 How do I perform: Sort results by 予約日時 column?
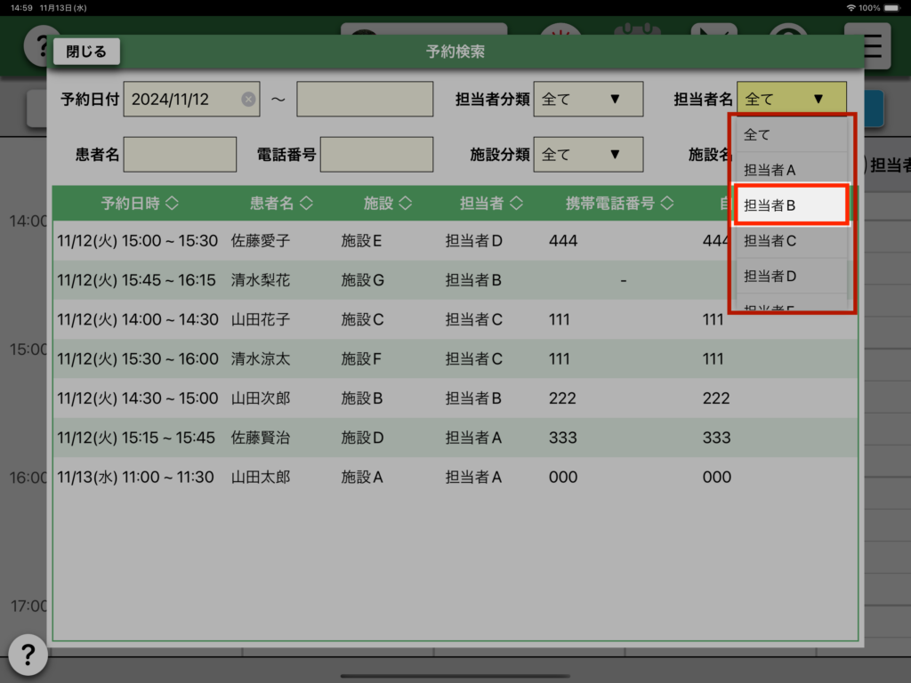pyautogui.click(x=140, y=204)
